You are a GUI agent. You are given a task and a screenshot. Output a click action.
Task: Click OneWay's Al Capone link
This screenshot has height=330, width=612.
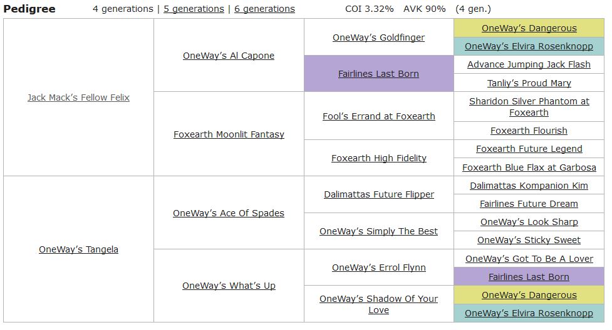pyautogui.click(x=229, y=56)
